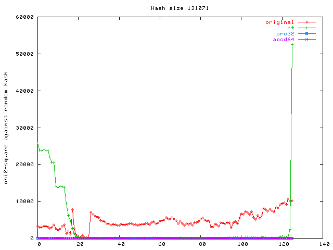Click the y-axis value 20000
Viewport: 333px width, 250px height.
(24, 165)
